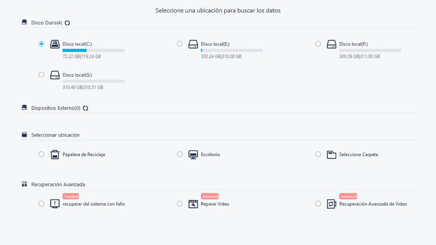Click the Recuperación Avanzada section header
The height and width of the screenshot is (245, 436).
point(58,185)
